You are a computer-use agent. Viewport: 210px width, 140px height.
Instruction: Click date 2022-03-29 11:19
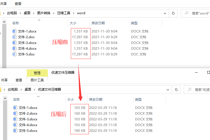tap(103, 131)
